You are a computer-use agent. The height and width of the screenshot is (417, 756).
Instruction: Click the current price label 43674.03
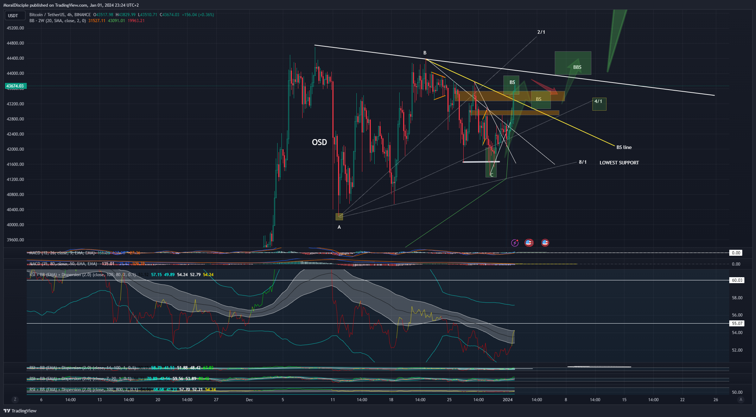tap(15, 86)
